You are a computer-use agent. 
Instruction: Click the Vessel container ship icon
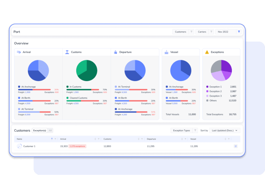166,52
